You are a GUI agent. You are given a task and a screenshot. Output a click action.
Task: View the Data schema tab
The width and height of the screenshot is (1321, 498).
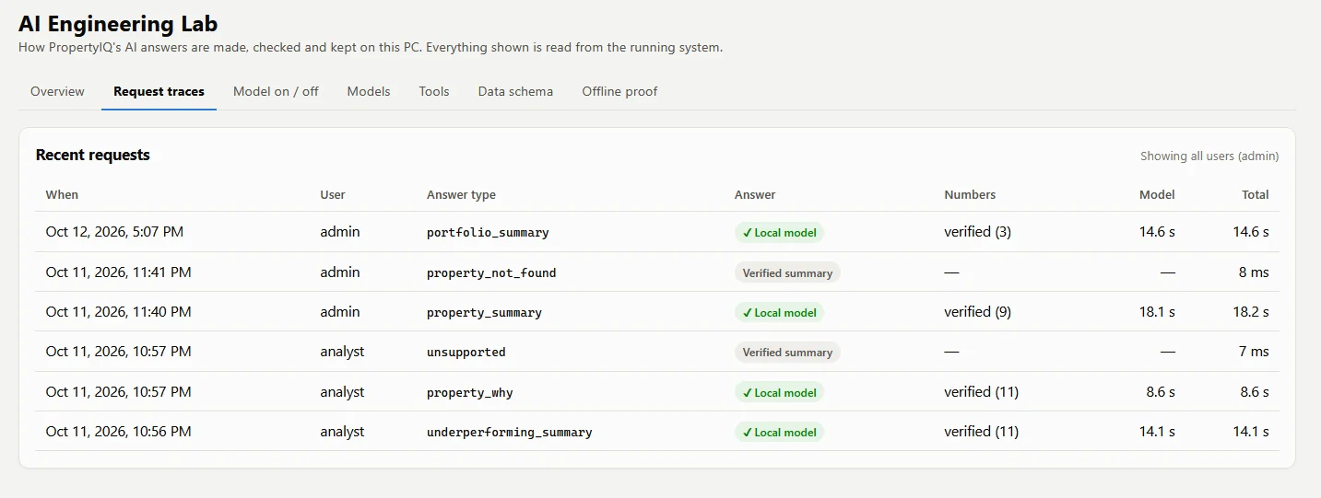pyautogui.click(x=515, y=91)
